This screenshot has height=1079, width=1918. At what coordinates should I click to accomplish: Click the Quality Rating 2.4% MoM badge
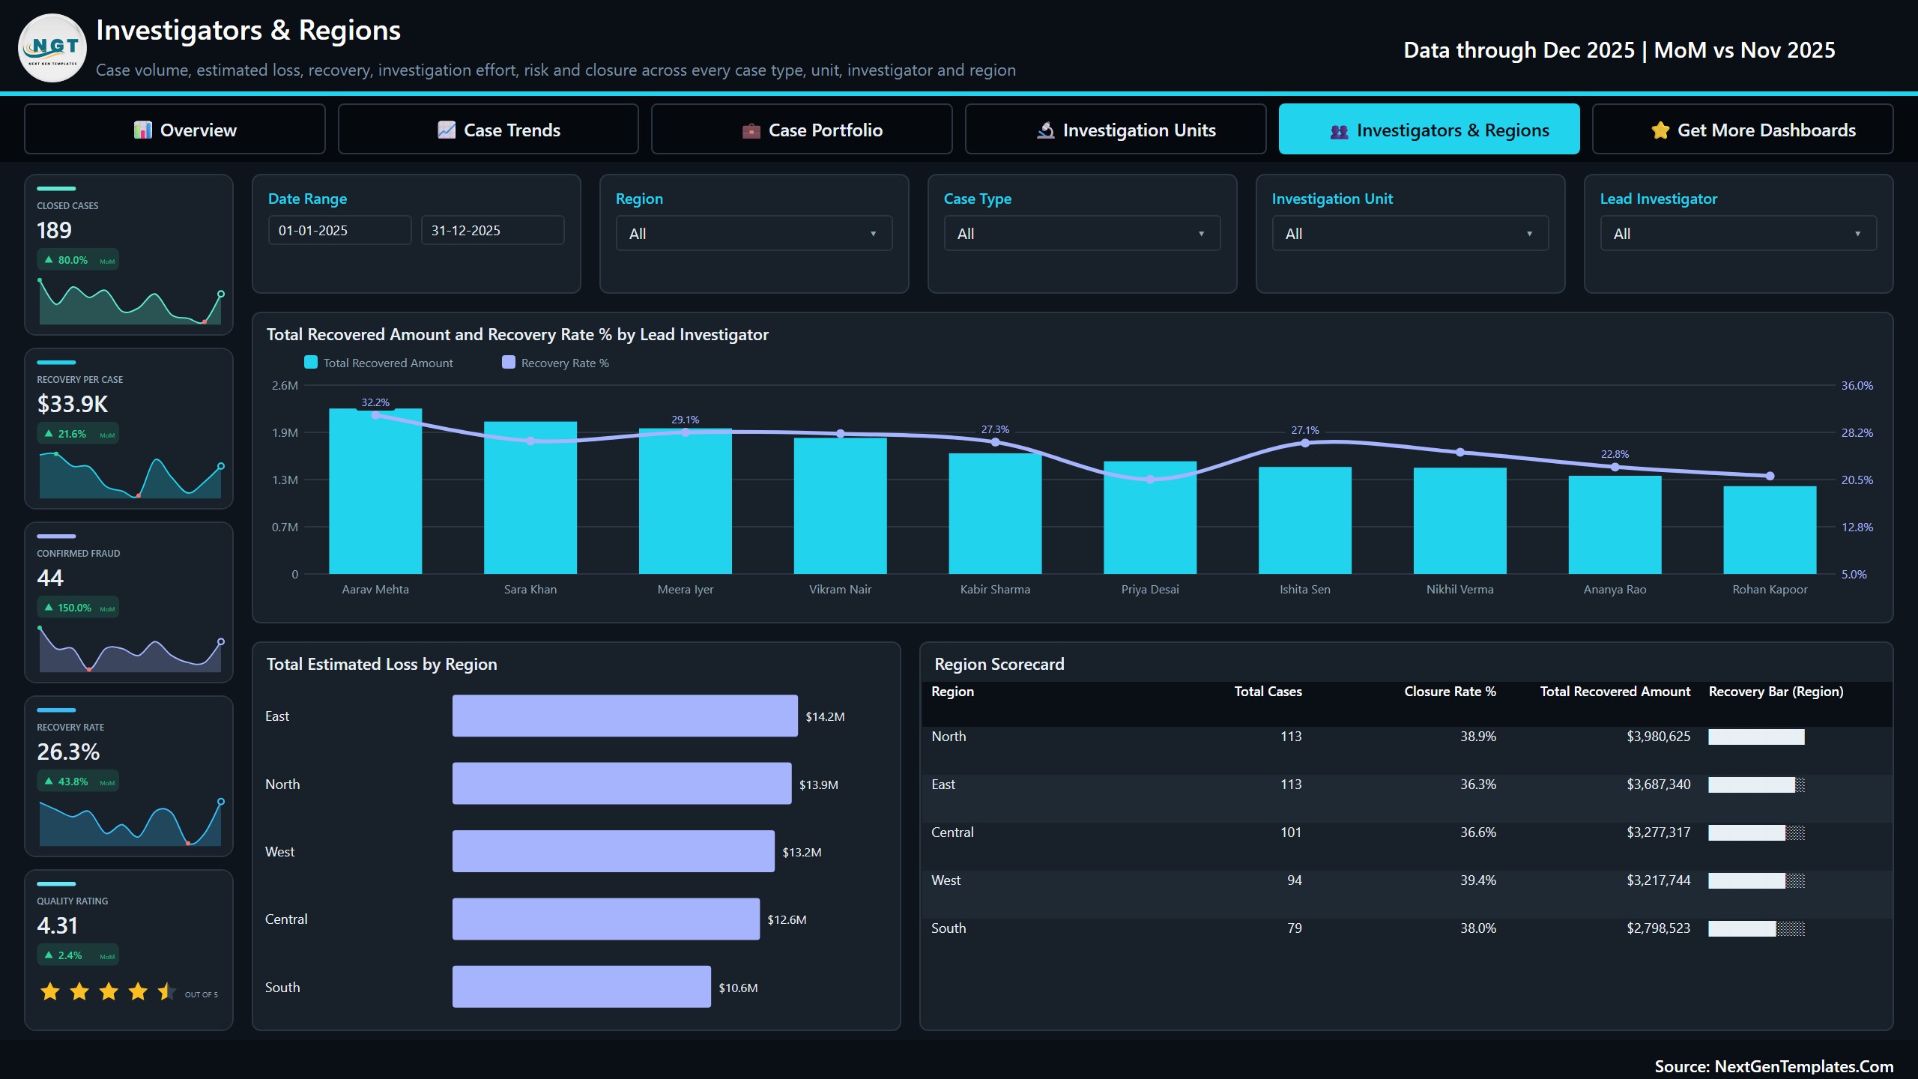(78, 955)
